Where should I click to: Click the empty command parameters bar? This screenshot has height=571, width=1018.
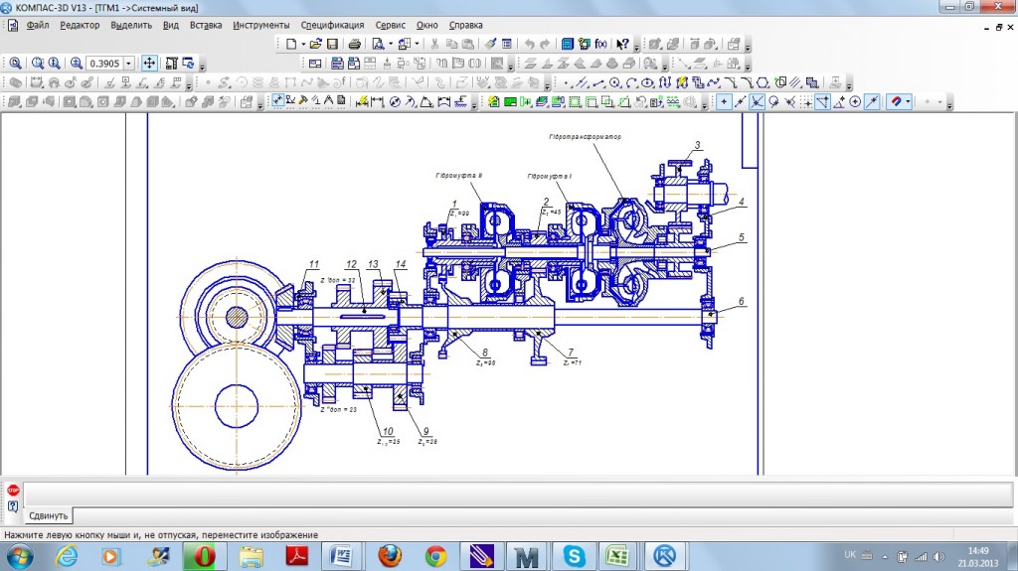click(x=518, y=495)
